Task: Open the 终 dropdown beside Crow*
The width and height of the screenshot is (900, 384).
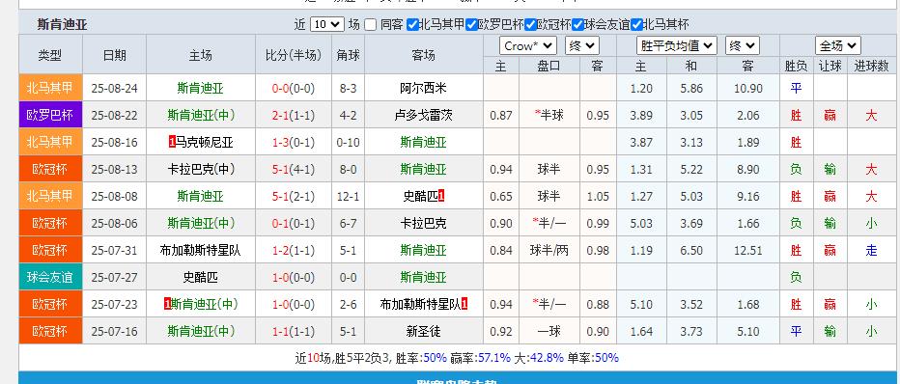Action: (x=582, y=46)
